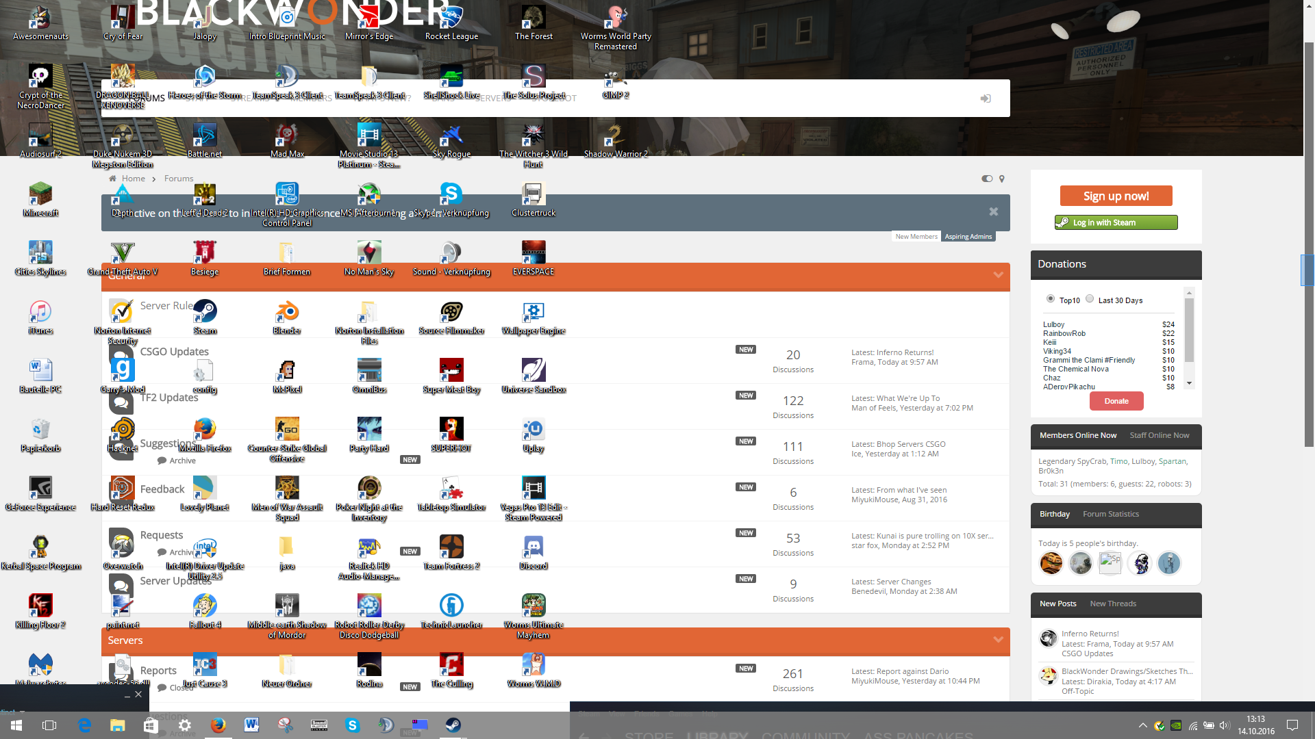The image size is (1315, 739).
Task: Open the Discord desktop shortcut
Action: (x=534, y=552)
